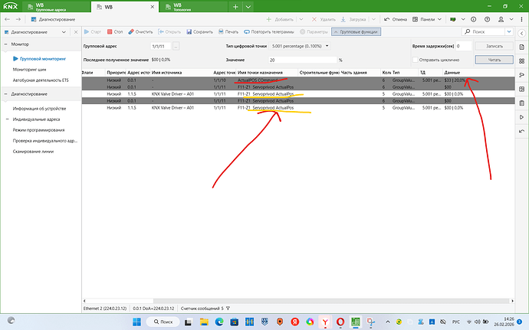Click the Значение field containing 20
The image size is (529, 330).
[x=303, y=60]
